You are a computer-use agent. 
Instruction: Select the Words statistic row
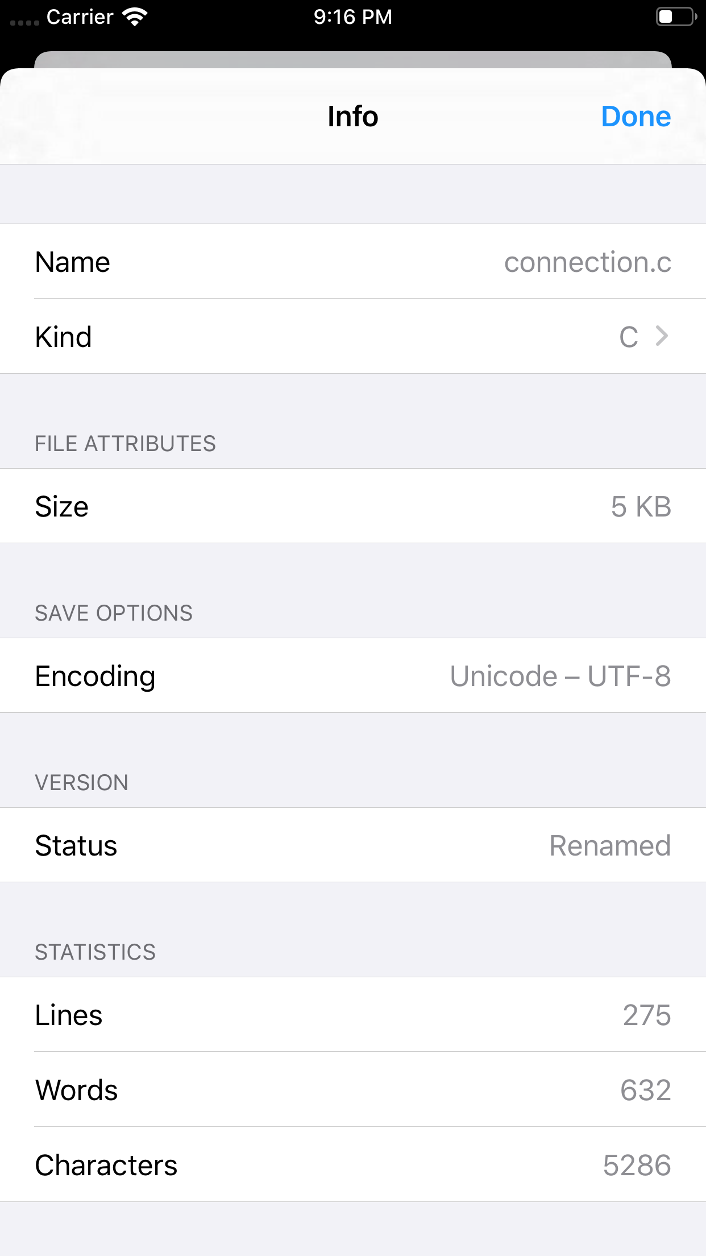[352, 1090]
